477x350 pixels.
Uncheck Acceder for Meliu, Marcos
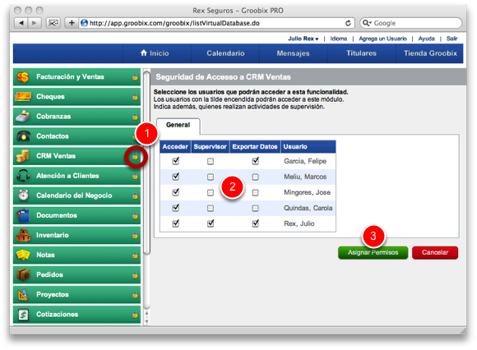(175, 177)
